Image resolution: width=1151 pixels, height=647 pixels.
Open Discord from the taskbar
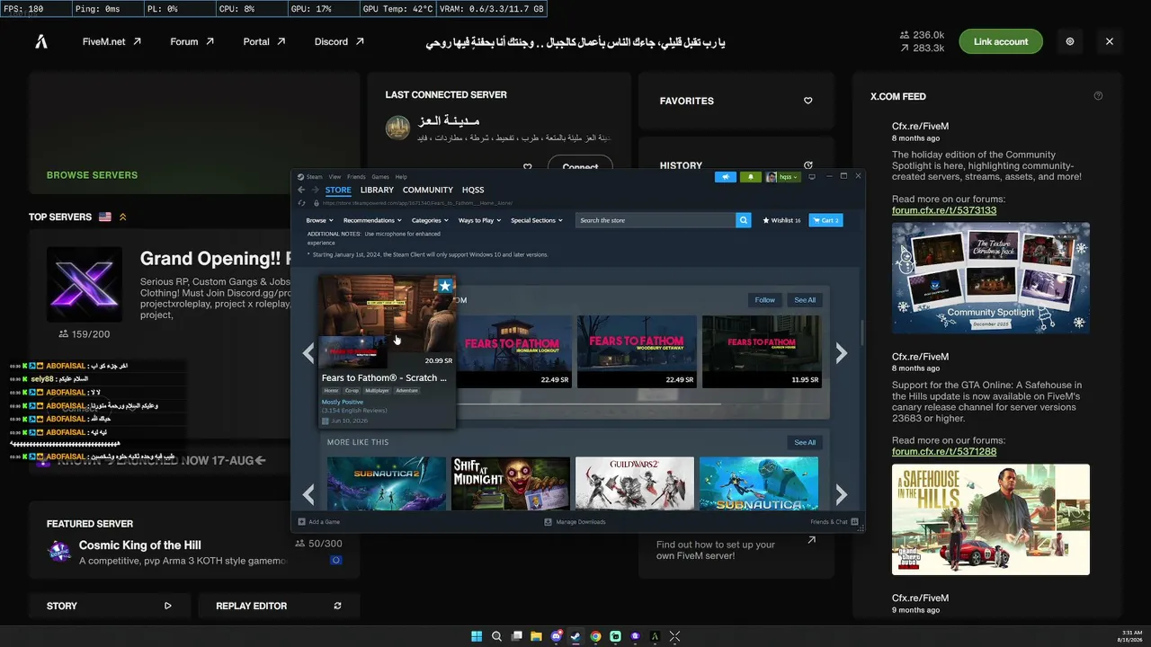pyautogui.click(x=556, y=636)
